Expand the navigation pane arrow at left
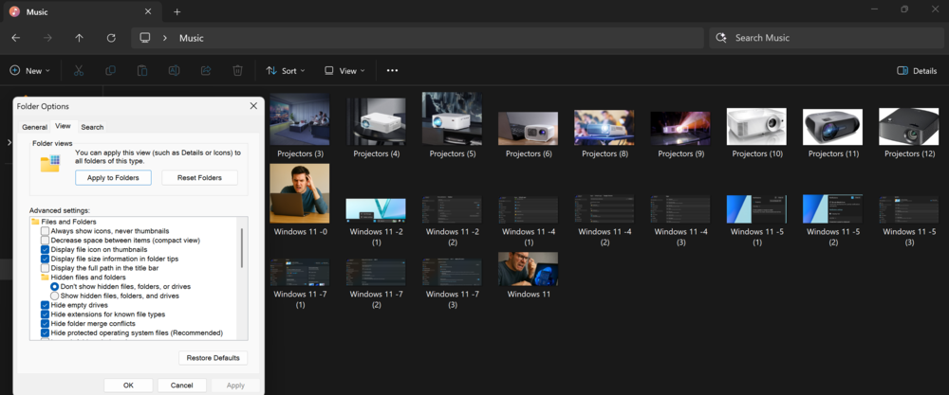Image resolution: width=949 pixels, height=395 pixels. 9,142
